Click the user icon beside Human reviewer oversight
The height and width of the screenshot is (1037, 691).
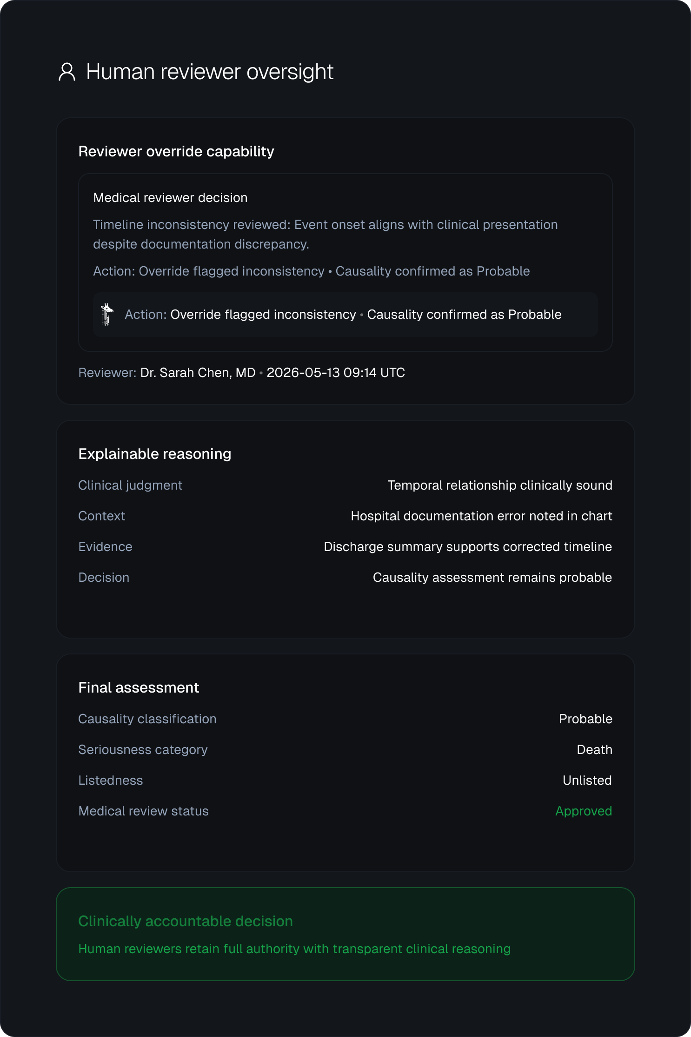[x=67, y=72]
